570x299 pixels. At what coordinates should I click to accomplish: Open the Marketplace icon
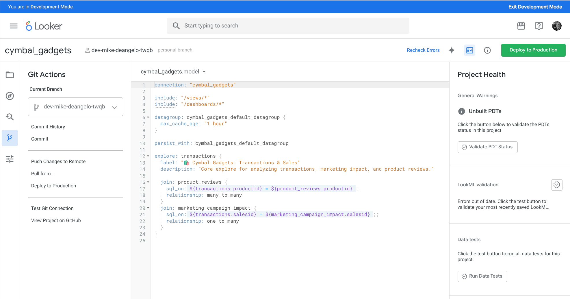tap(521, 26)
